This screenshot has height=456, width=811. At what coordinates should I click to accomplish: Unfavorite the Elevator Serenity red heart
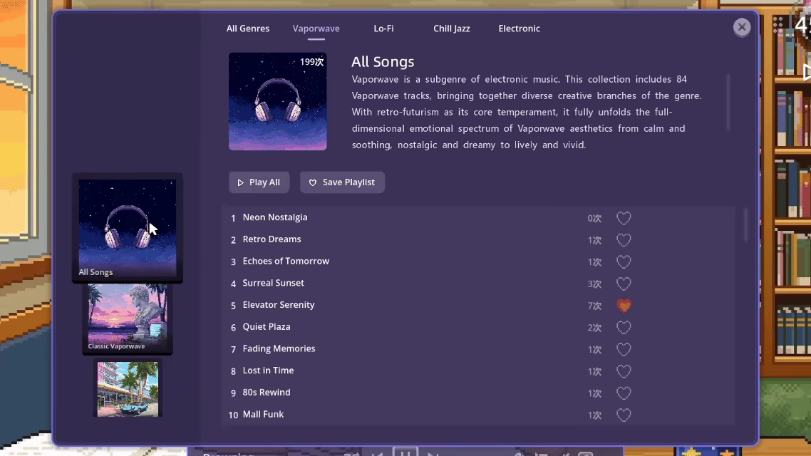point(624,306)
